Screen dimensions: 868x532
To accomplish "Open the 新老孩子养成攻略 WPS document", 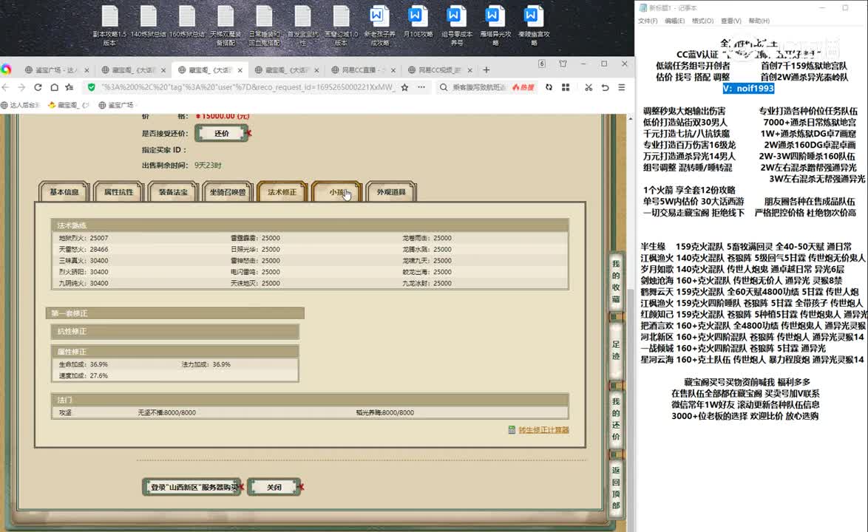I will pyautogui.click(x=380, y=26).
